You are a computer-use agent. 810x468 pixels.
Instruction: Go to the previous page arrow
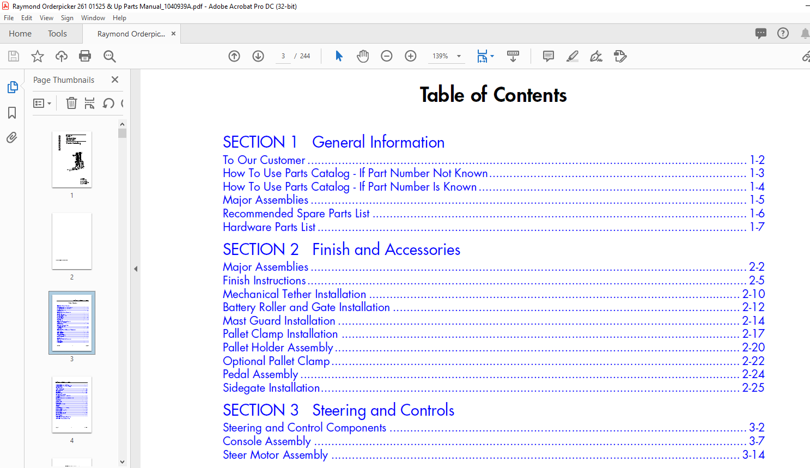(234, 56)
